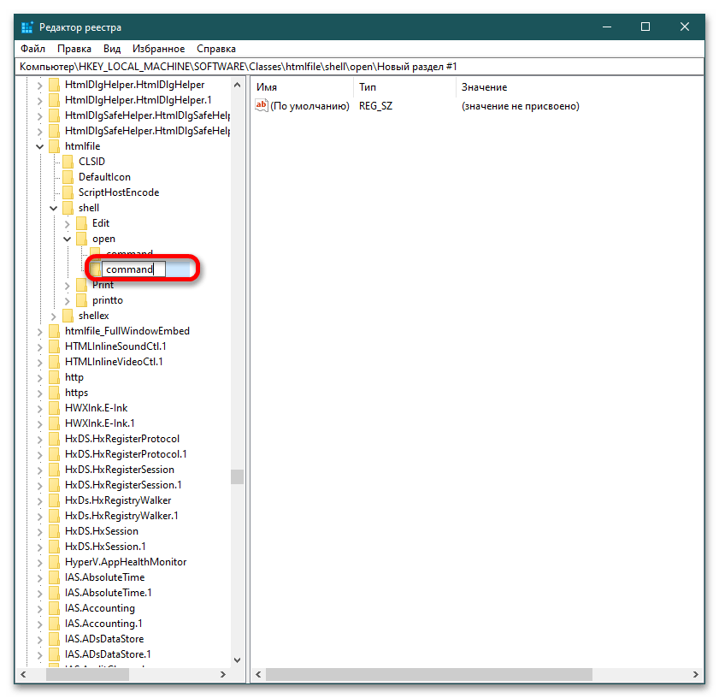Viewport: 719px width, 698px height.
Task: Open the Справка menu
Action: pos(215,49)
